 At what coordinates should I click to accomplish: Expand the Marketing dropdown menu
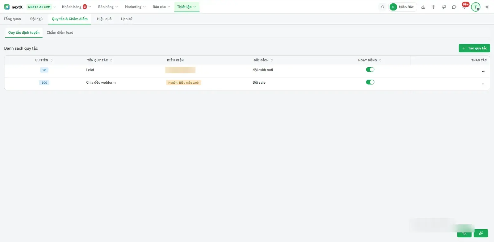coord(135,7)
